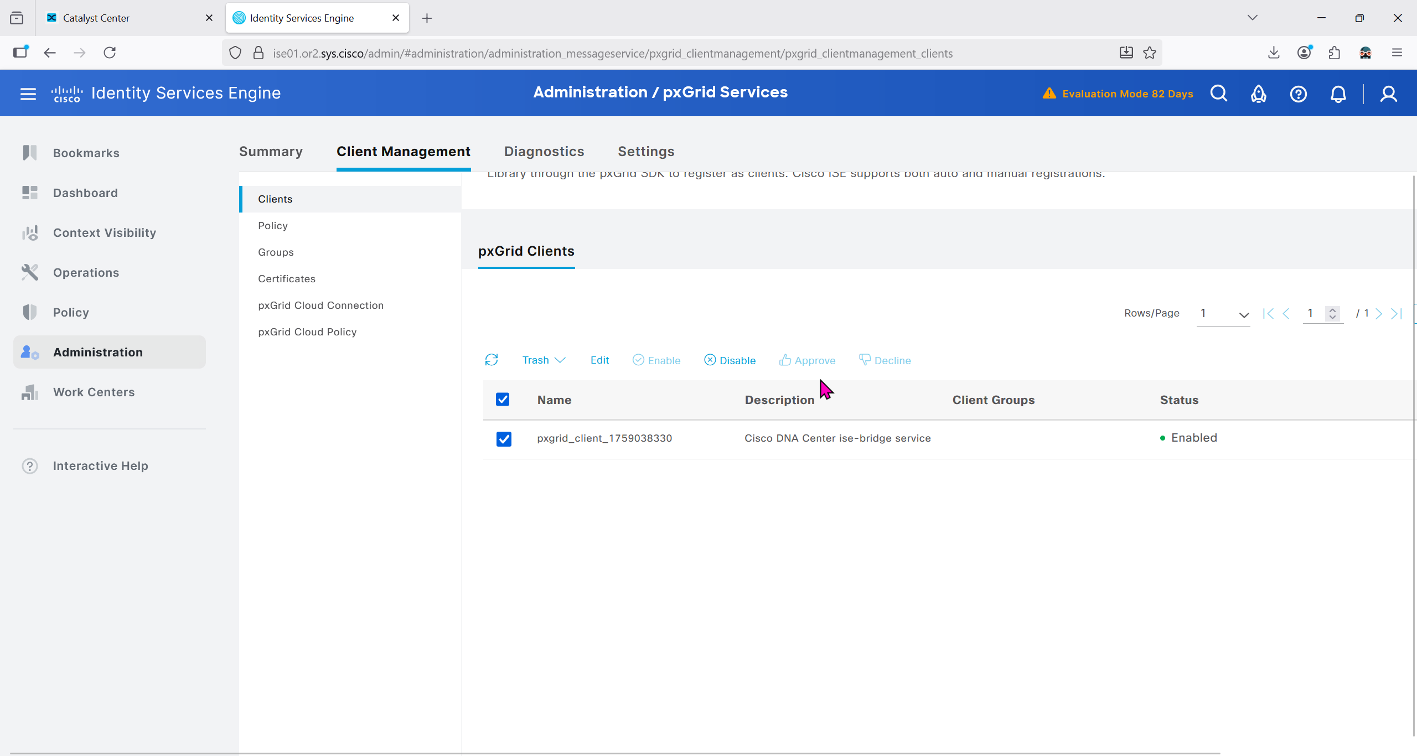
Task: Click the browser address bar URL field
Action: click(x=612, y=53)
